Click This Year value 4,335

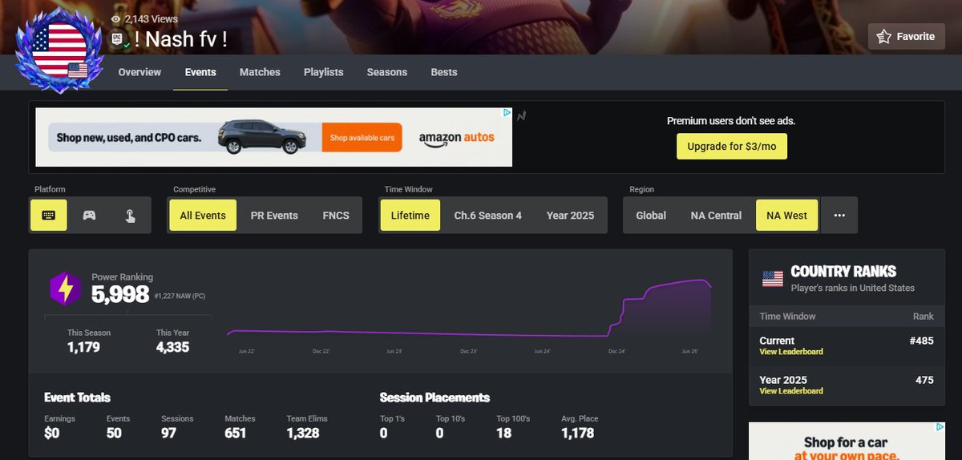[x=173, y=348]
